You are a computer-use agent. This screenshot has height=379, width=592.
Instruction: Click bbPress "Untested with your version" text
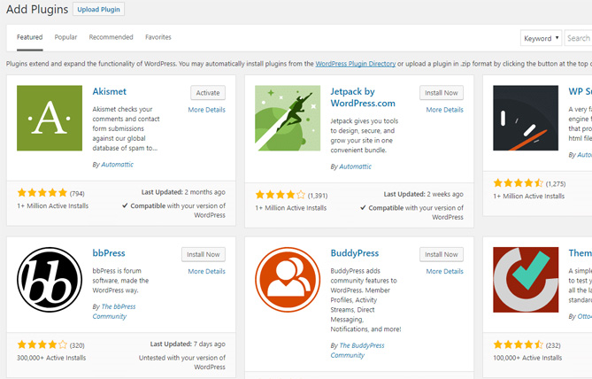click(x=182, y=362)
